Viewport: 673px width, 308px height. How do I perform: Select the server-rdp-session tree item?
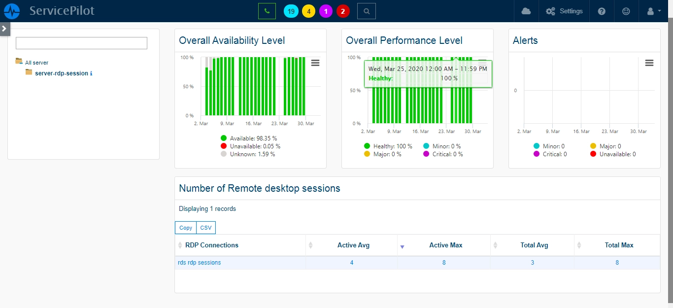coord(62,73)
